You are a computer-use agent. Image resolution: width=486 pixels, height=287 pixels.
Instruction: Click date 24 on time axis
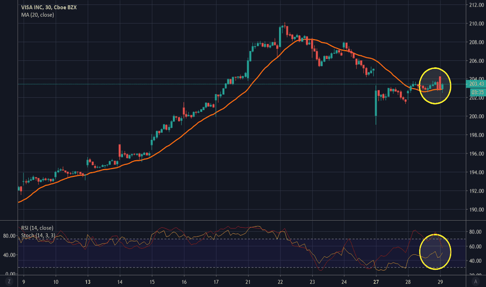344,282
